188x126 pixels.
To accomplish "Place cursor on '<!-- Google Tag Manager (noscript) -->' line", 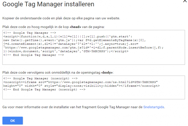I will (37, 78).
